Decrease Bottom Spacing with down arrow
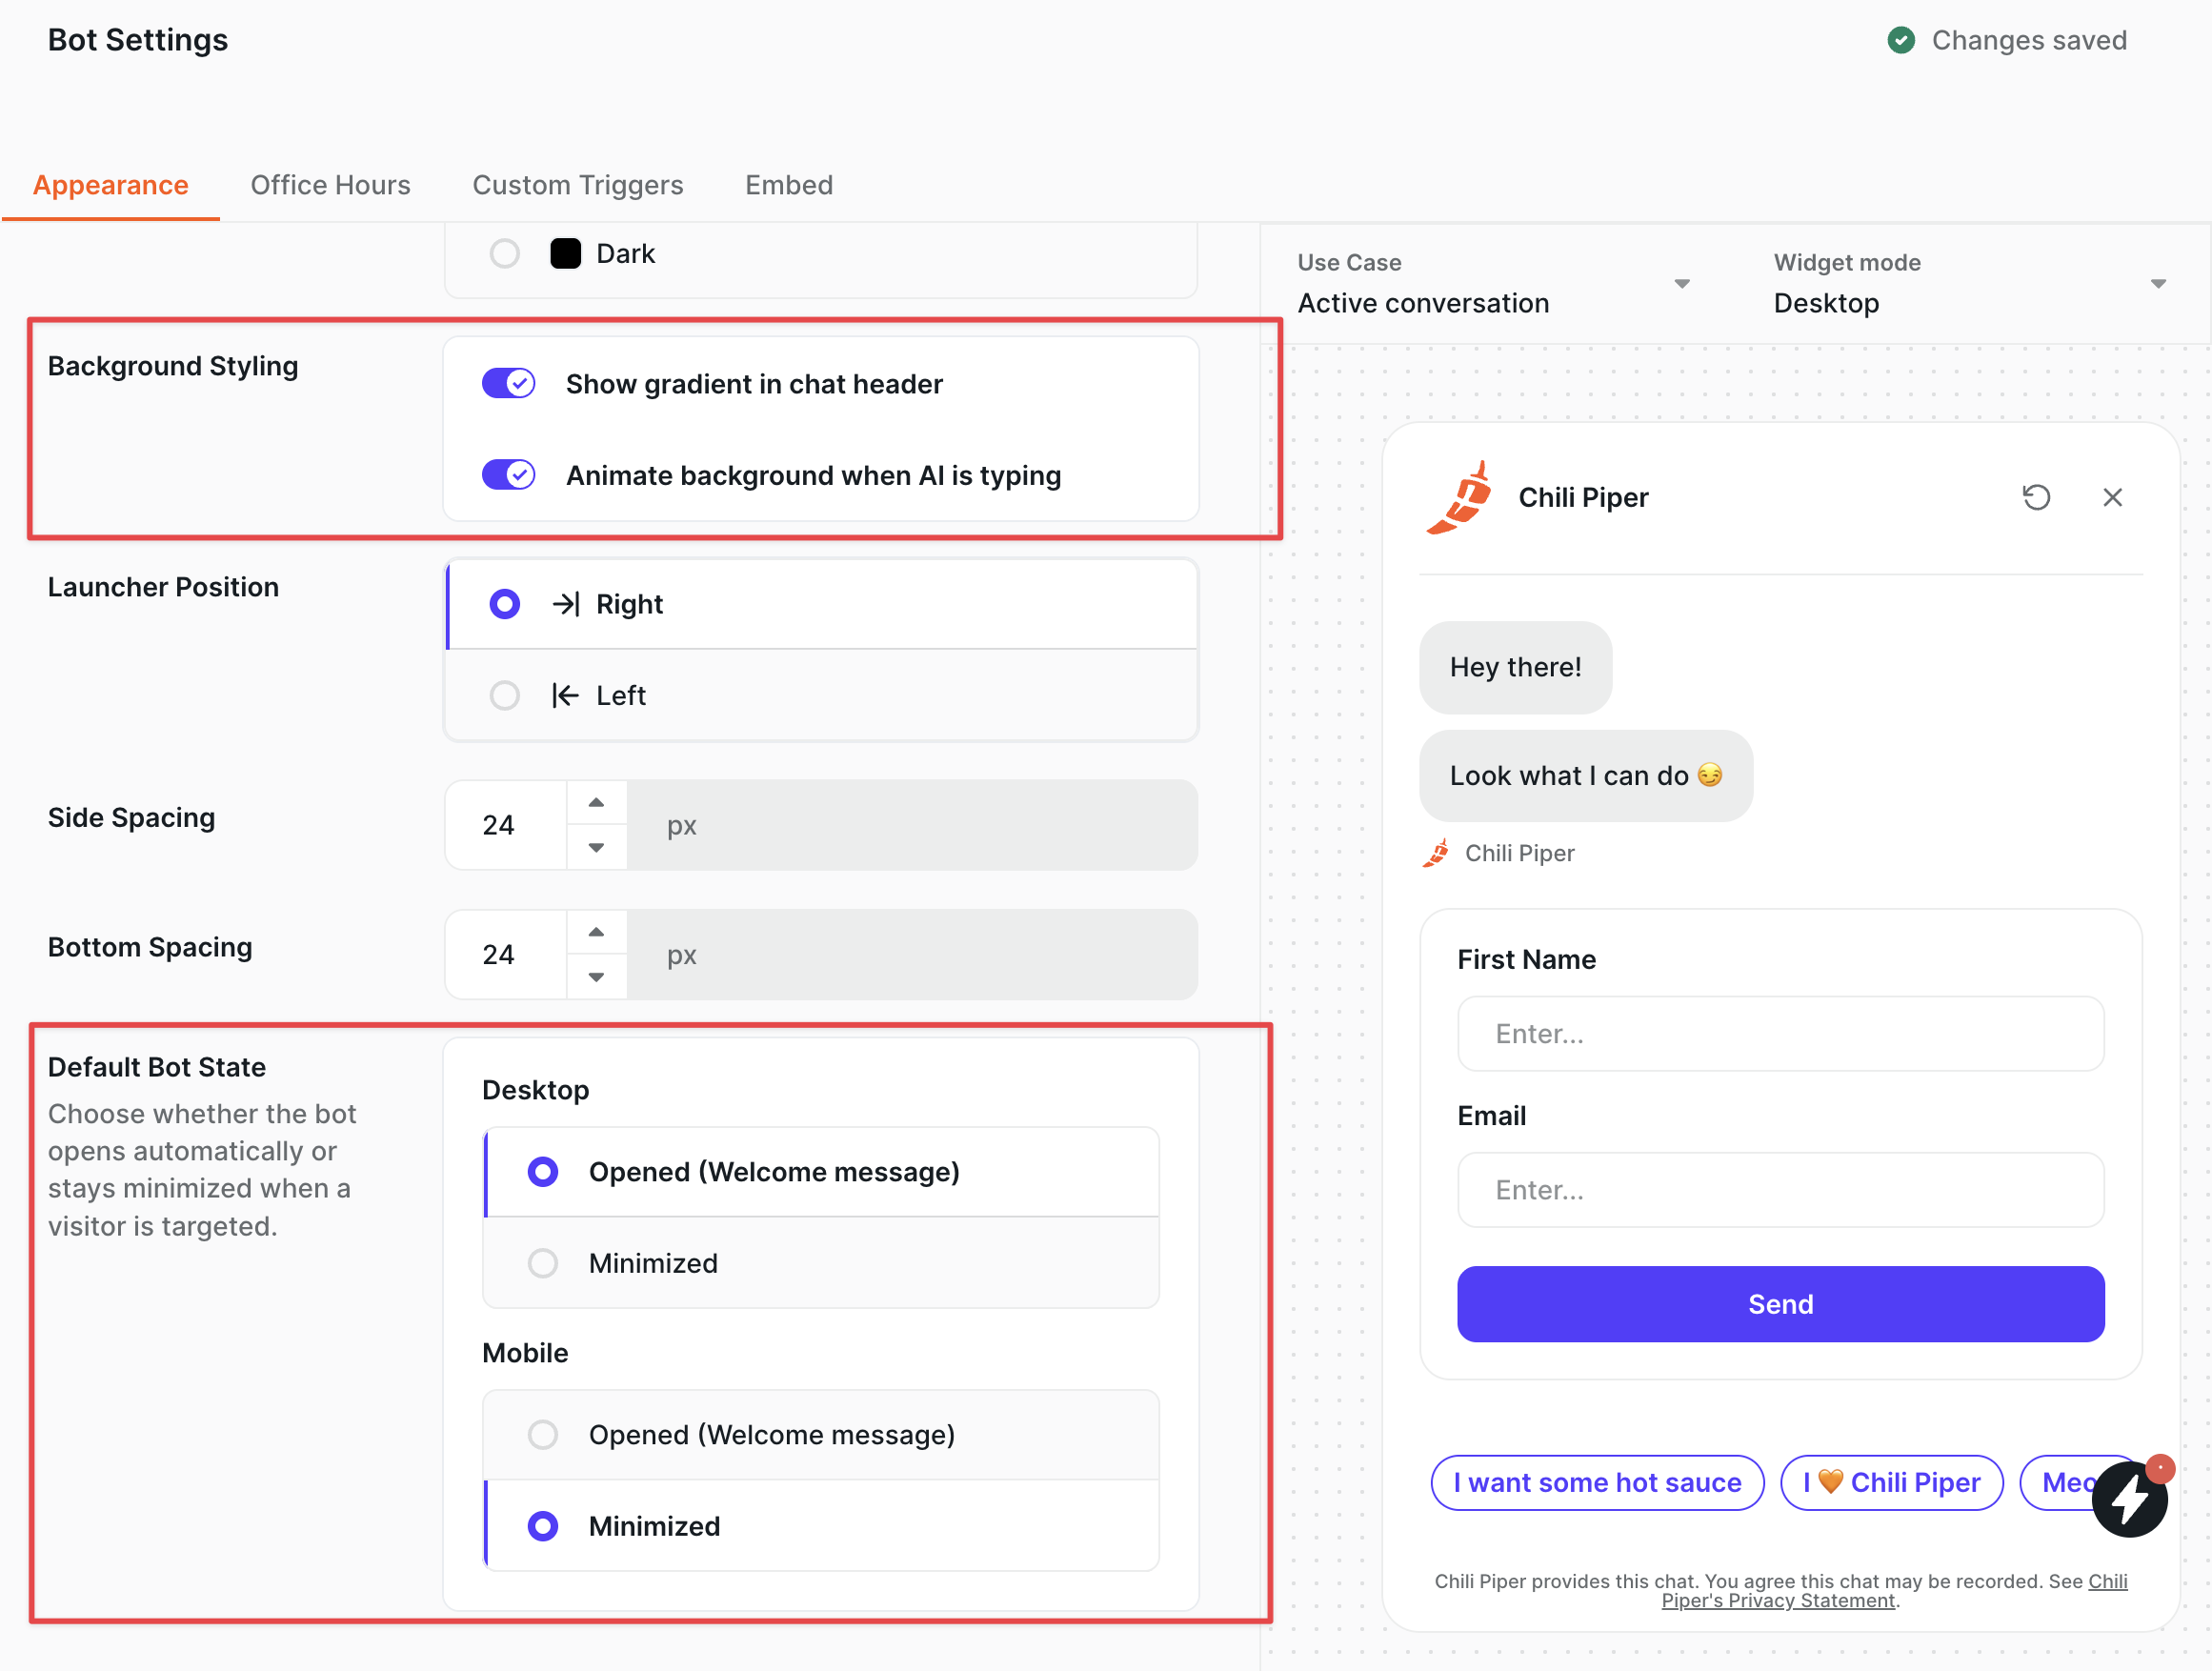This screenshot has height=1671, width=2212. tap(596, 977)
